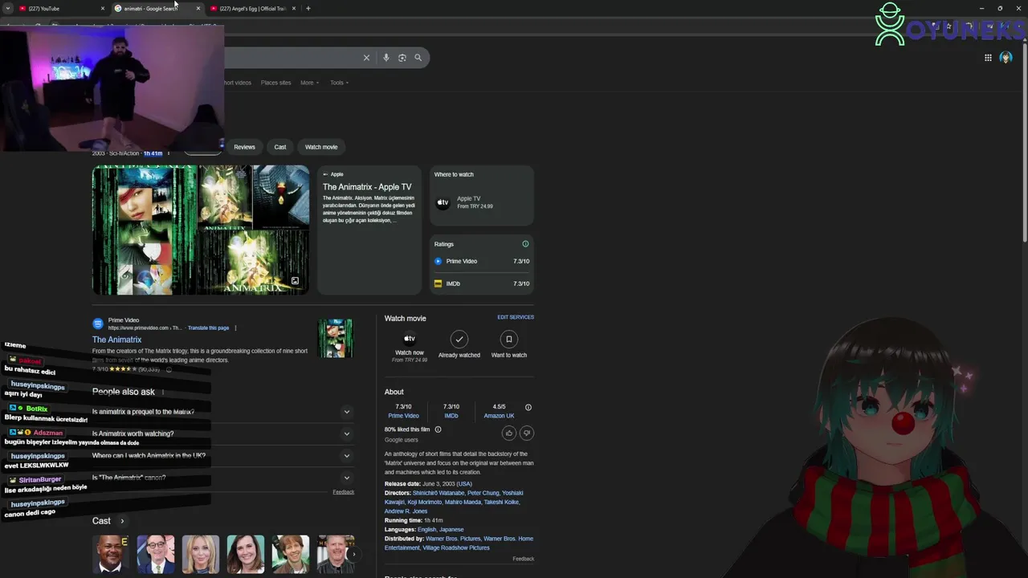1028x578 pixels.
Task: Click Translate this page link
Action: [208, 328]
